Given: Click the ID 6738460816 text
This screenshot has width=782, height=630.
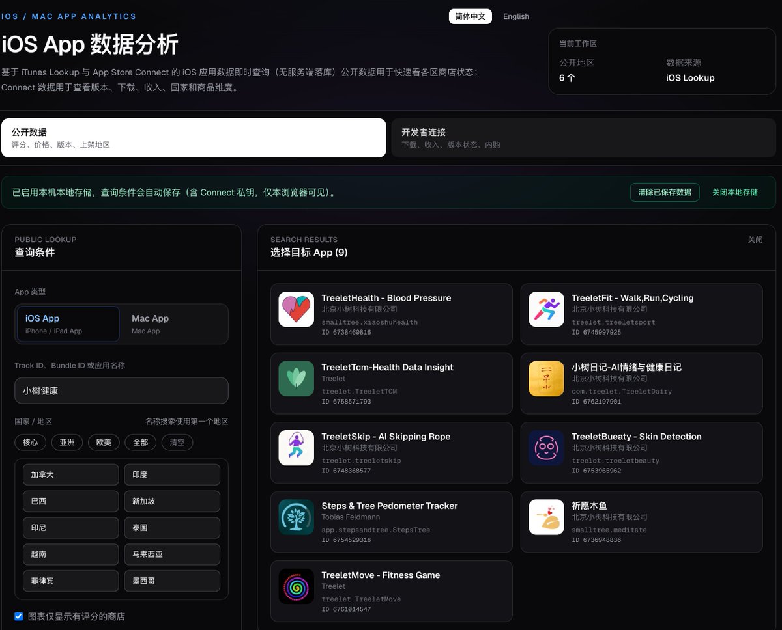Looking at the screenshot, I should click(x=346, y=332).
